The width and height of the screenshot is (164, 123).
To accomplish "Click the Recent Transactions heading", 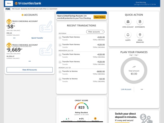I will point(81,26).
